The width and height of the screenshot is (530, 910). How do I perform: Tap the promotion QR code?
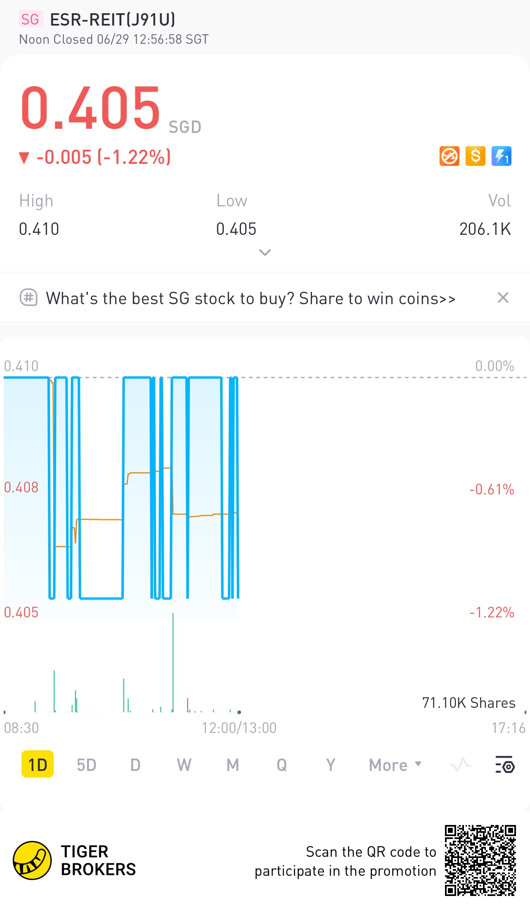480,860
